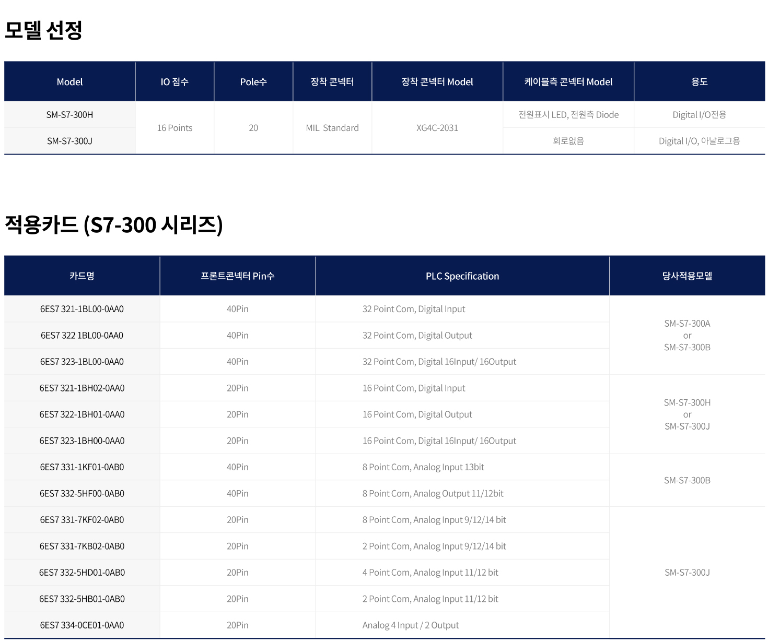
Task: Select card '6ES7 332-5HD01-0AB0'
Action: pos(82,573)
